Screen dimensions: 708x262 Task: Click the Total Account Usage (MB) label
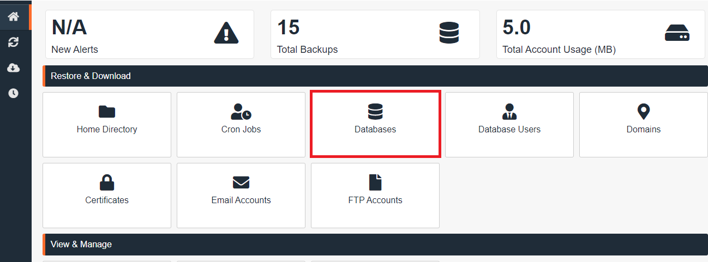pyautogui.click(x=559, y=50)
